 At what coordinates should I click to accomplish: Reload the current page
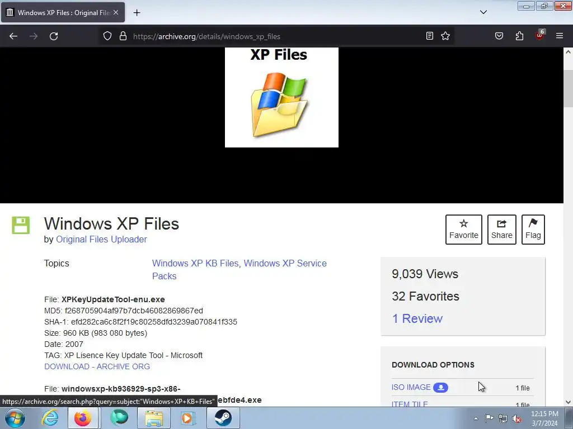point(54,36)
